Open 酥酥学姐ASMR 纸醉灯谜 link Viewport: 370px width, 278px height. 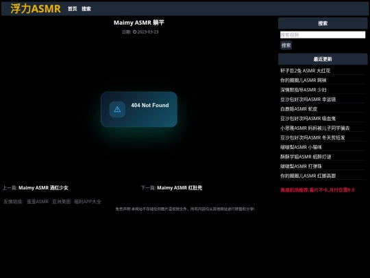[306, 157]
